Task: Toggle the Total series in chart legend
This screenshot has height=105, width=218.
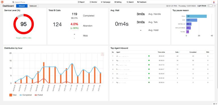Action: pyautogui.click(x=13, y=95)
